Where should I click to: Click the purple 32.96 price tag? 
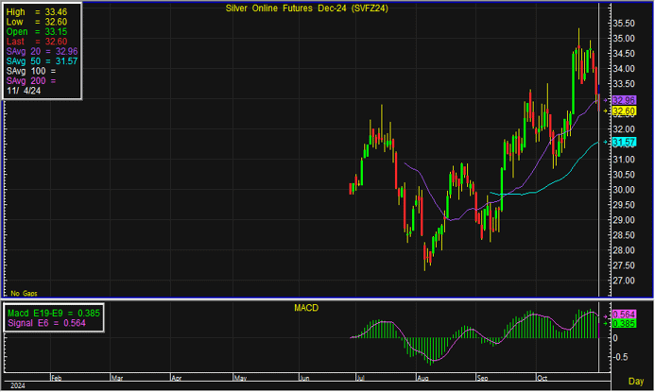(x=624, y=100)
